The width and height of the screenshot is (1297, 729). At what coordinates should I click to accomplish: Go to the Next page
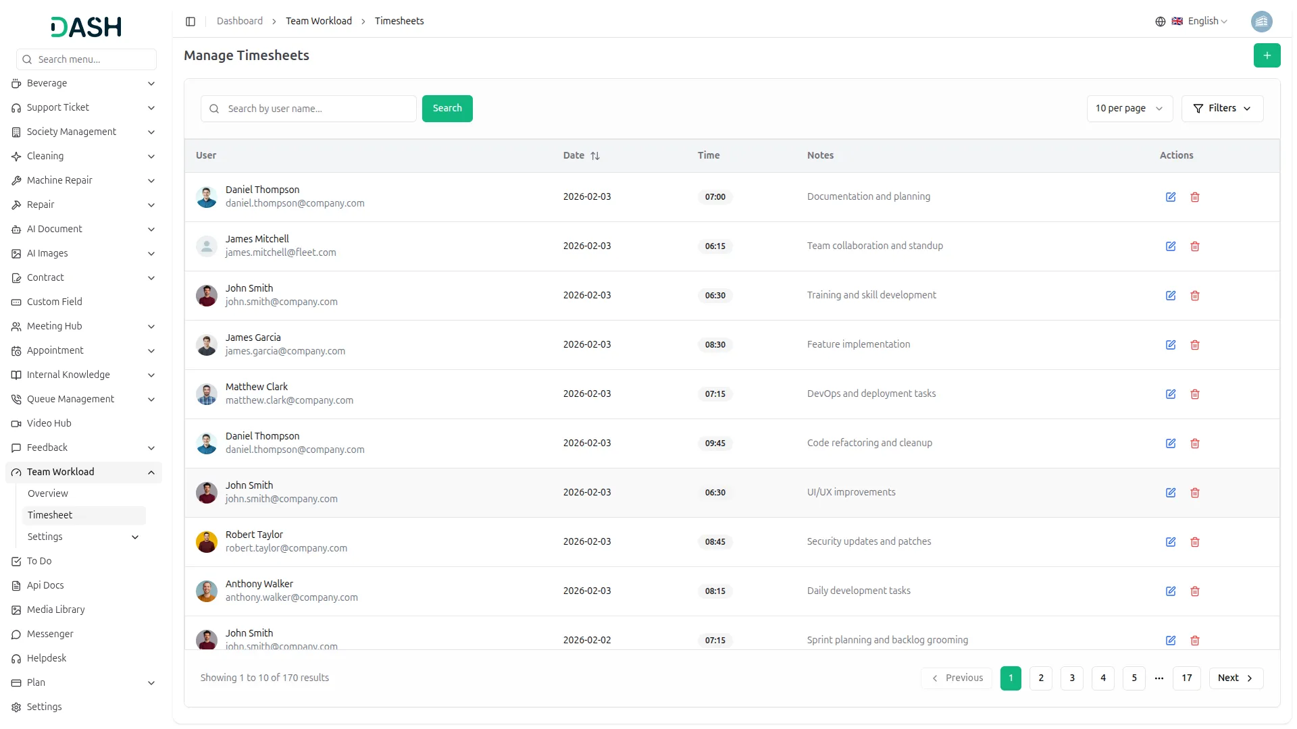[1236, 678]
